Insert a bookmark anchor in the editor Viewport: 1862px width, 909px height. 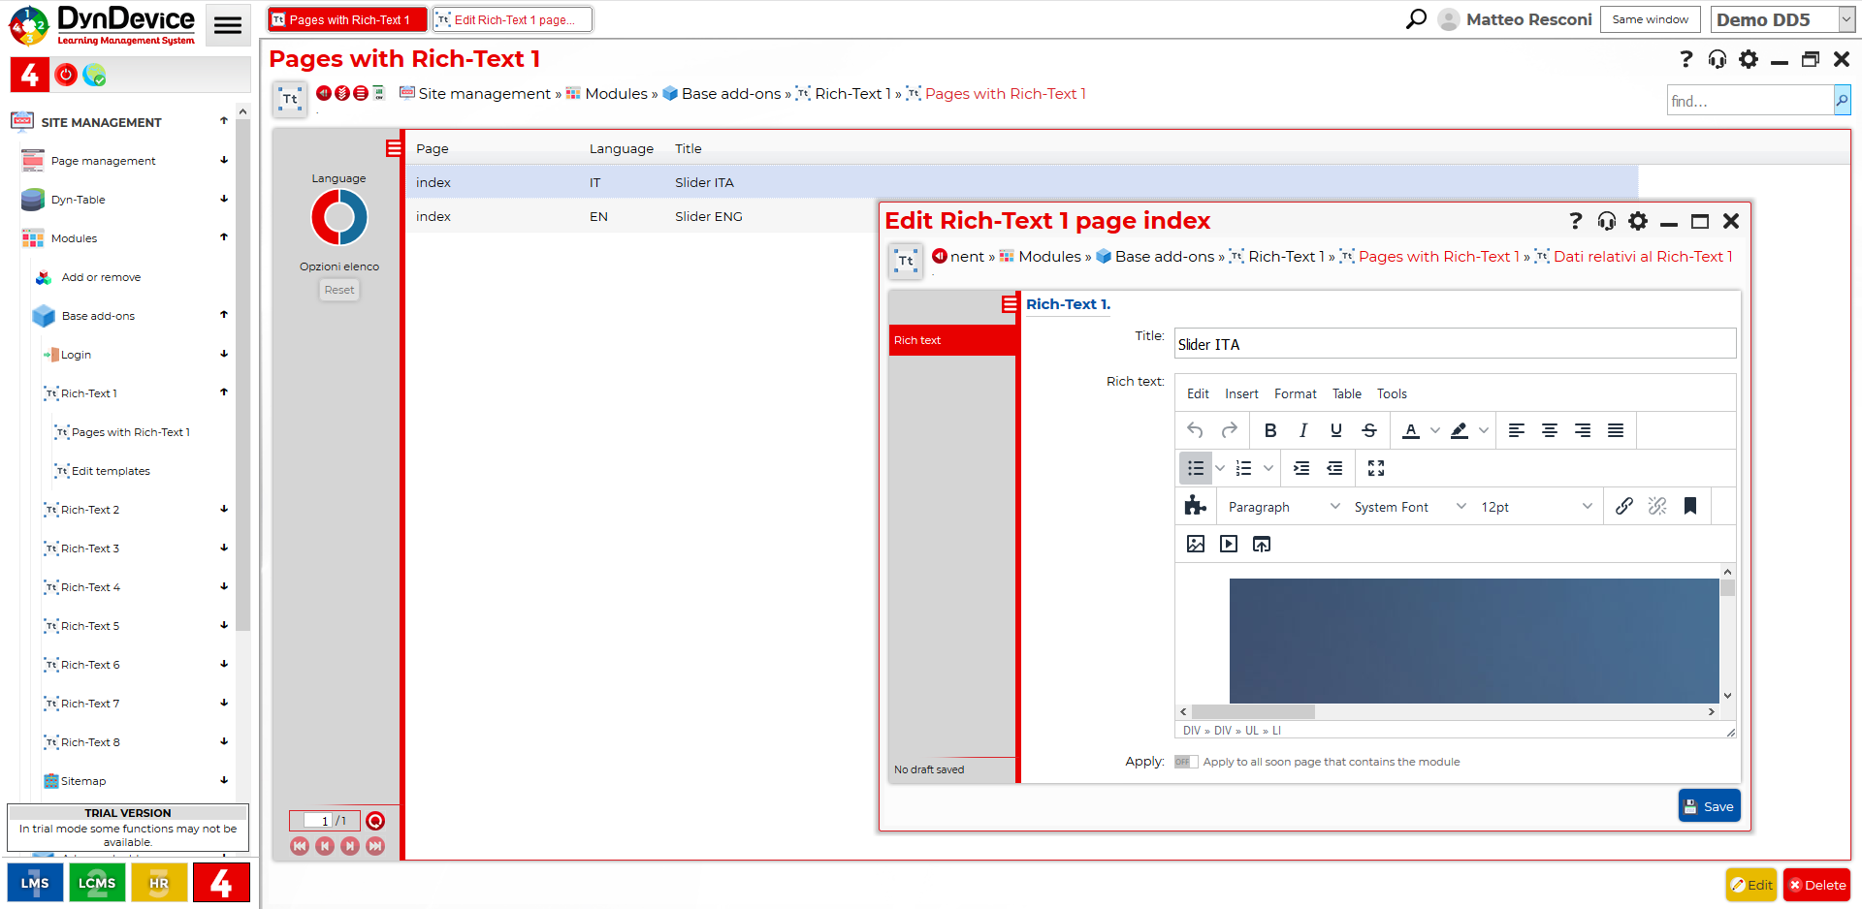tap(1691, 506)
